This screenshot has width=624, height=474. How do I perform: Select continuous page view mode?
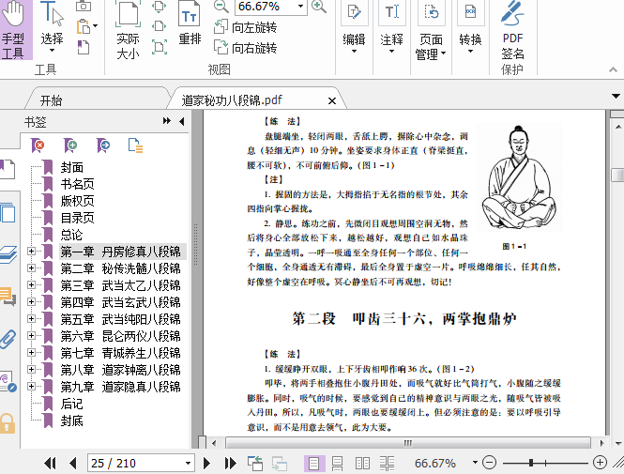338,464
